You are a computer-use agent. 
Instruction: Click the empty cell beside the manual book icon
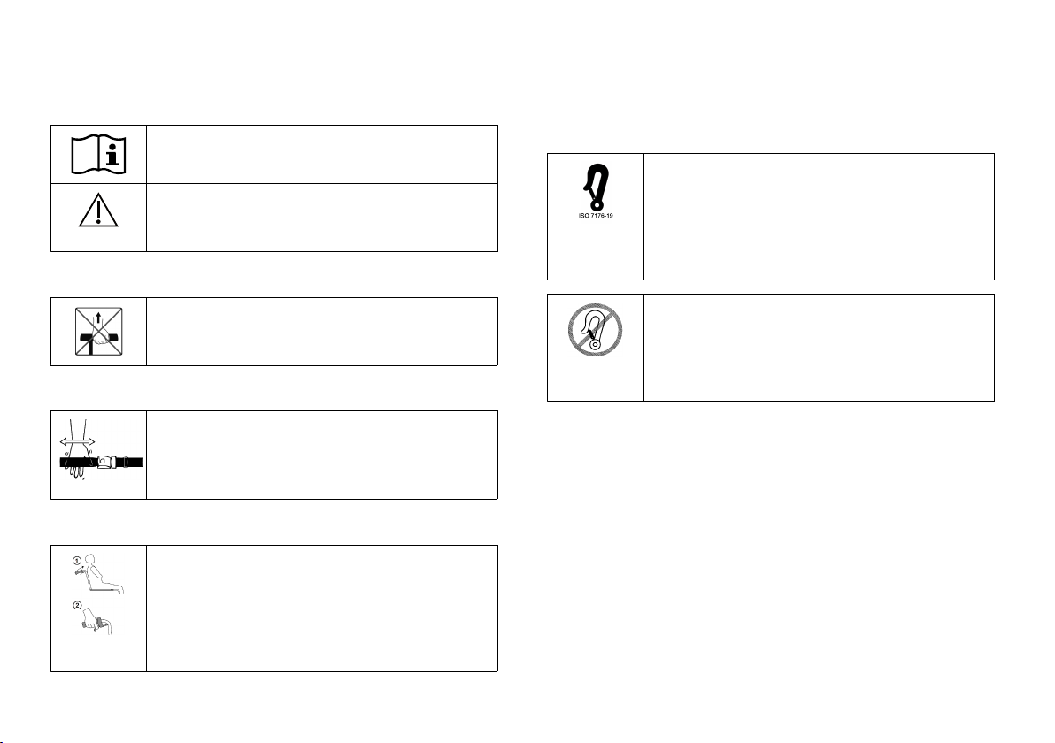pyautogui.click(x=321, y=154)
